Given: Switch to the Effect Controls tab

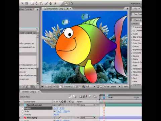Looking at the screenshot, I should [27, 9].
